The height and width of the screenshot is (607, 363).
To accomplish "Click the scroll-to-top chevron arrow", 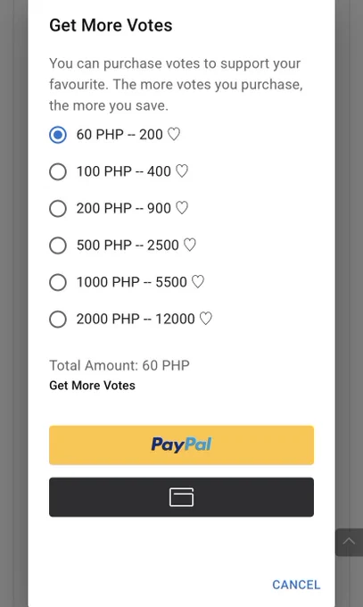I will tap(349, 542).
